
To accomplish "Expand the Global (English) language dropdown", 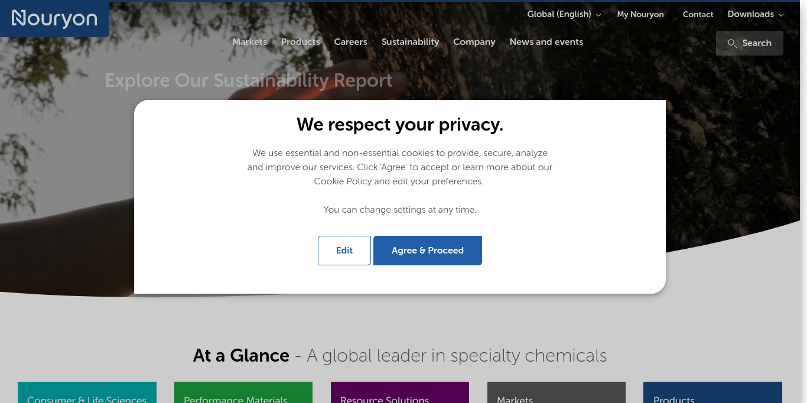I will [564, 14].
